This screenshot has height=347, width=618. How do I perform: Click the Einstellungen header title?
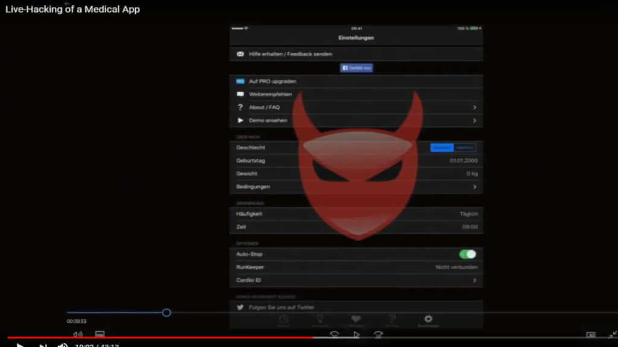356,38
